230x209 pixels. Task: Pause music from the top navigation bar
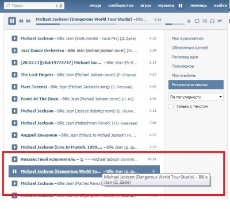click(181, 6)
